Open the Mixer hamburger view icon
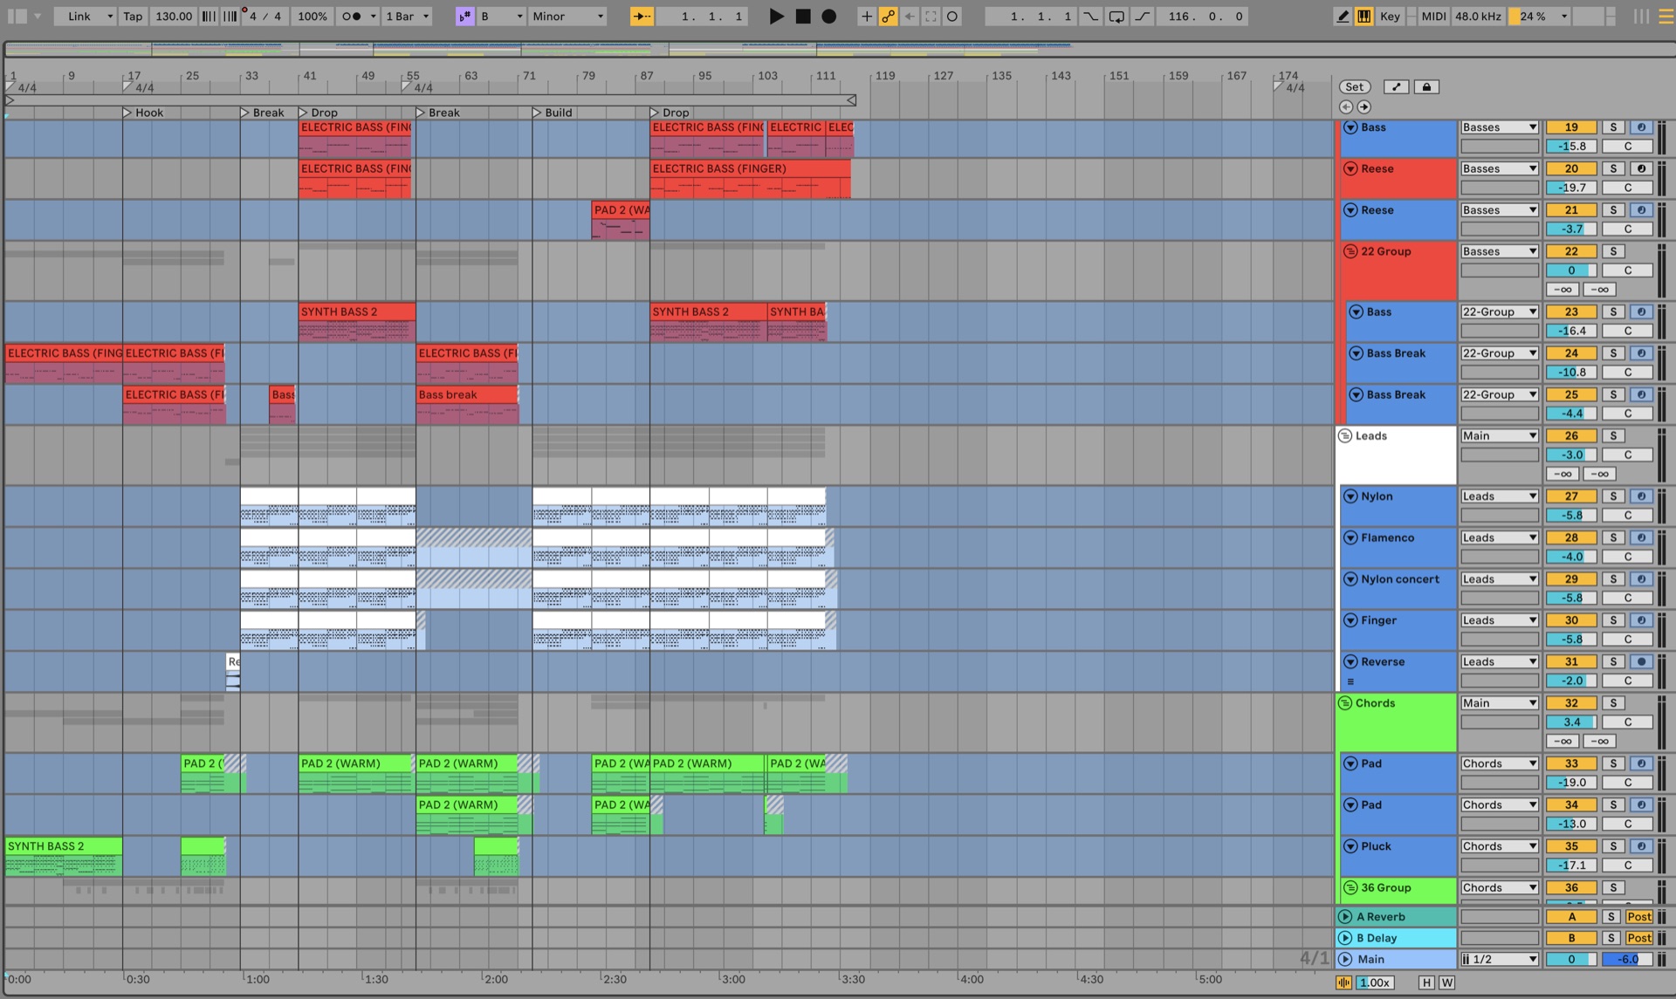1676x999 pixels. (x=1666, y=16)
